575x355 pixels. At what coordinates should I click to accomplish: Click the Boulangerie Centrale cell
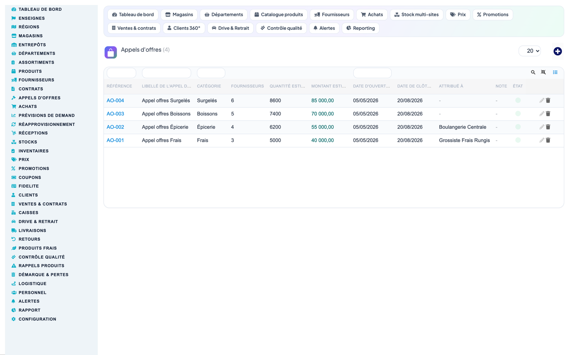(x=462, y=127)
